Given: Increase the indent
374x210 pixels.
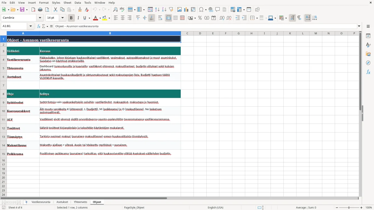Looking at the screenshot, I should pos(237,18).
